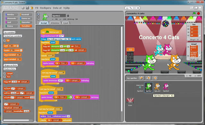Image resolution: width=205 pixels, height=125 pixels.
Task: Open the Fil menu
Action: click(x=37, y=8)
